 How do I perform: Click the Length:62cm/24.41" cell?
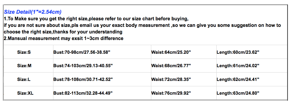(x=252, y=79)
